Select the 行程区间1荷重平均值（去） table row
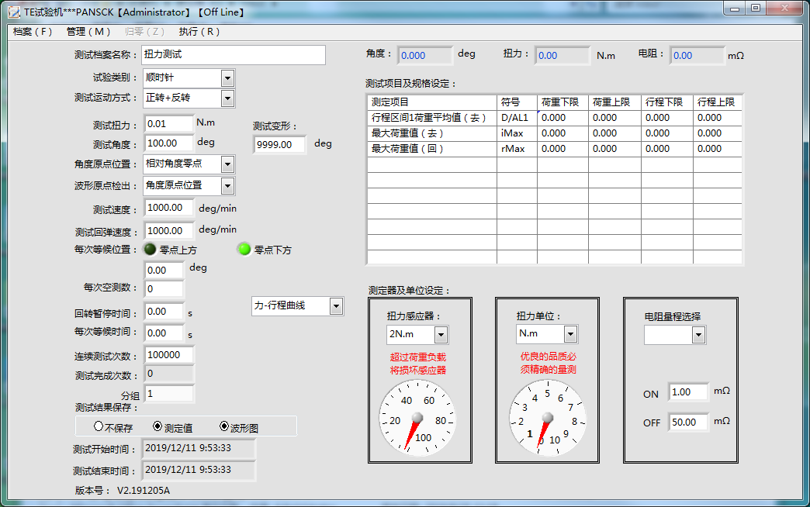The height and width of the screenshot is (507, 810). (x=555, y=118)
